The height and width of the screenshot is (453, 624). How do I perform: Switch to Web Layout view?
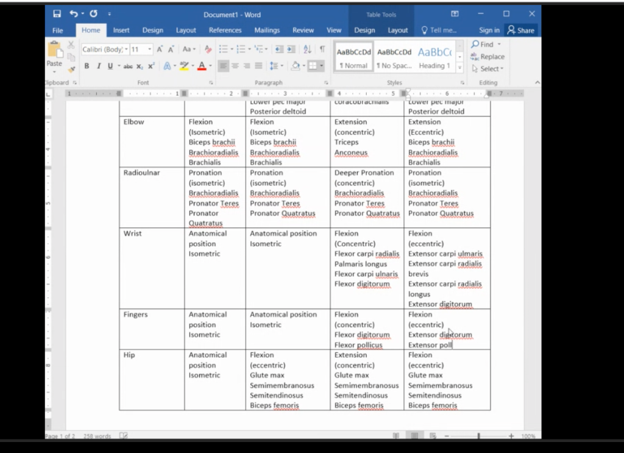pos(433,436)
